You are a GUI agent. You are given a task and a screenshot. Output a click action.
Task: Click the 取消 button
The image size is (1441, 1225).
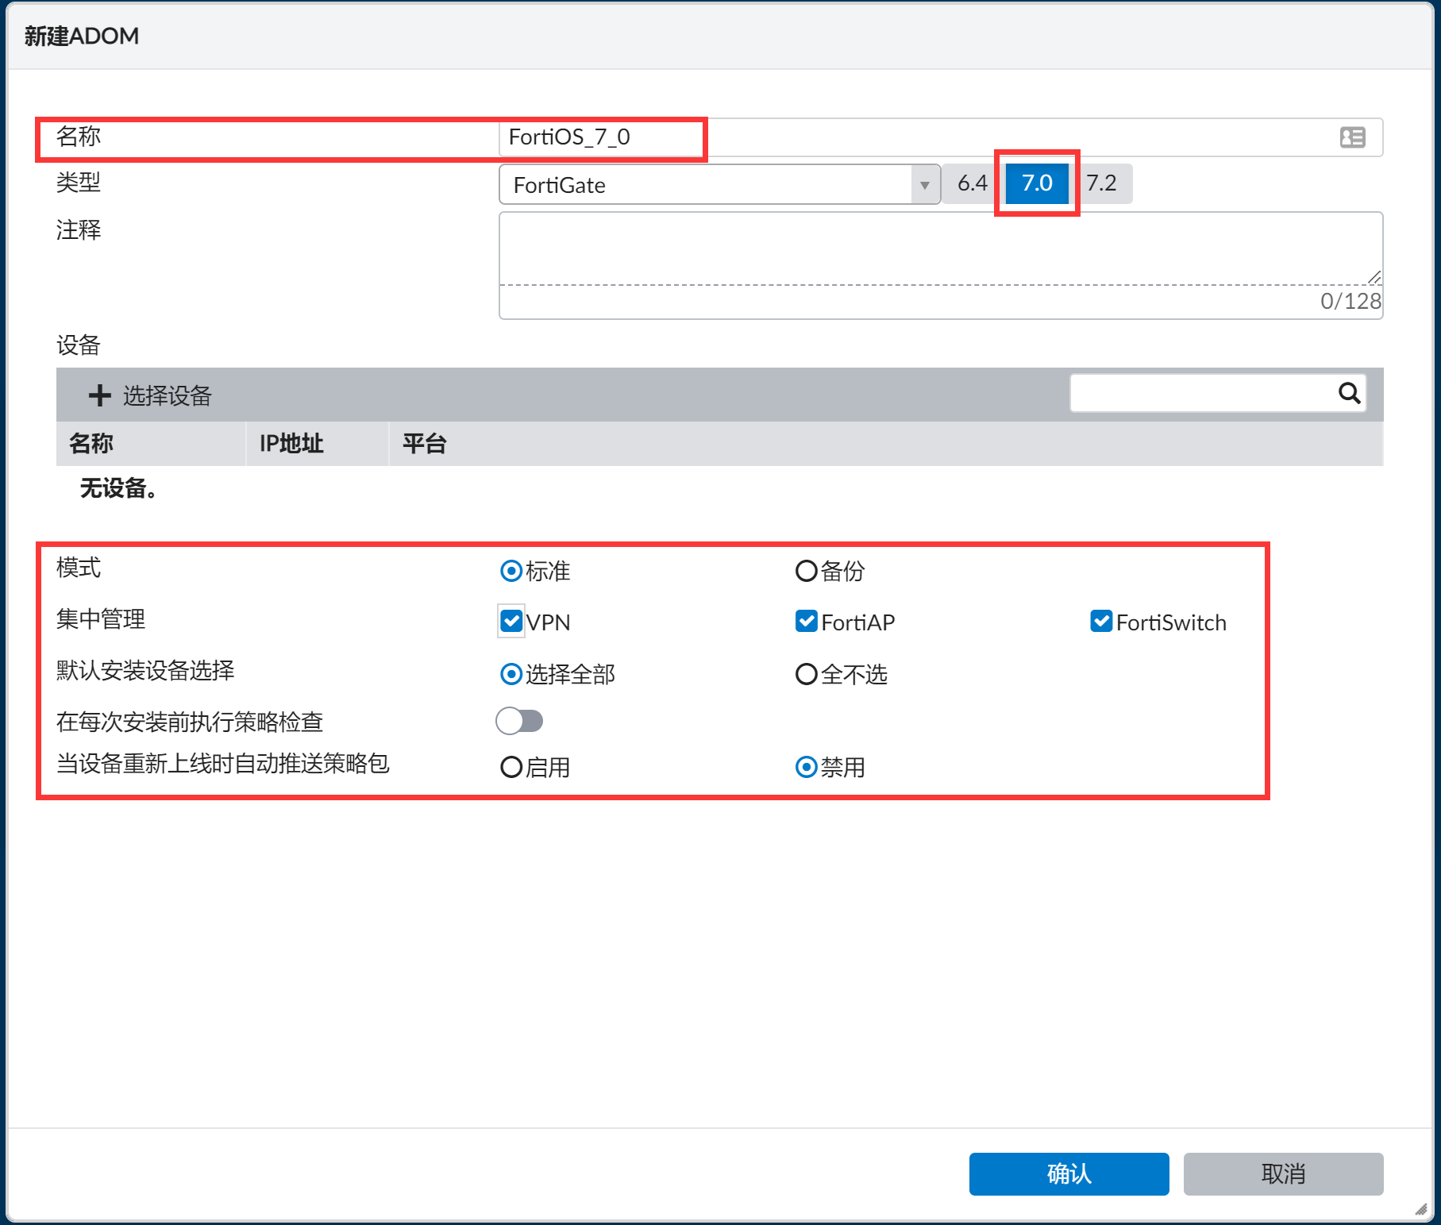click(x=1282, y=1173)
